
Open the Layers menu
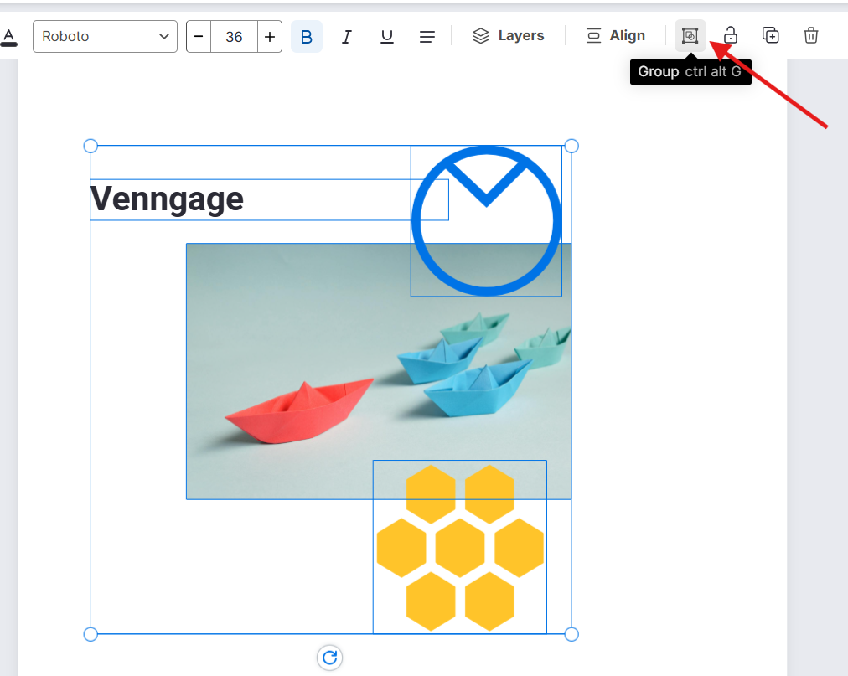508,36
